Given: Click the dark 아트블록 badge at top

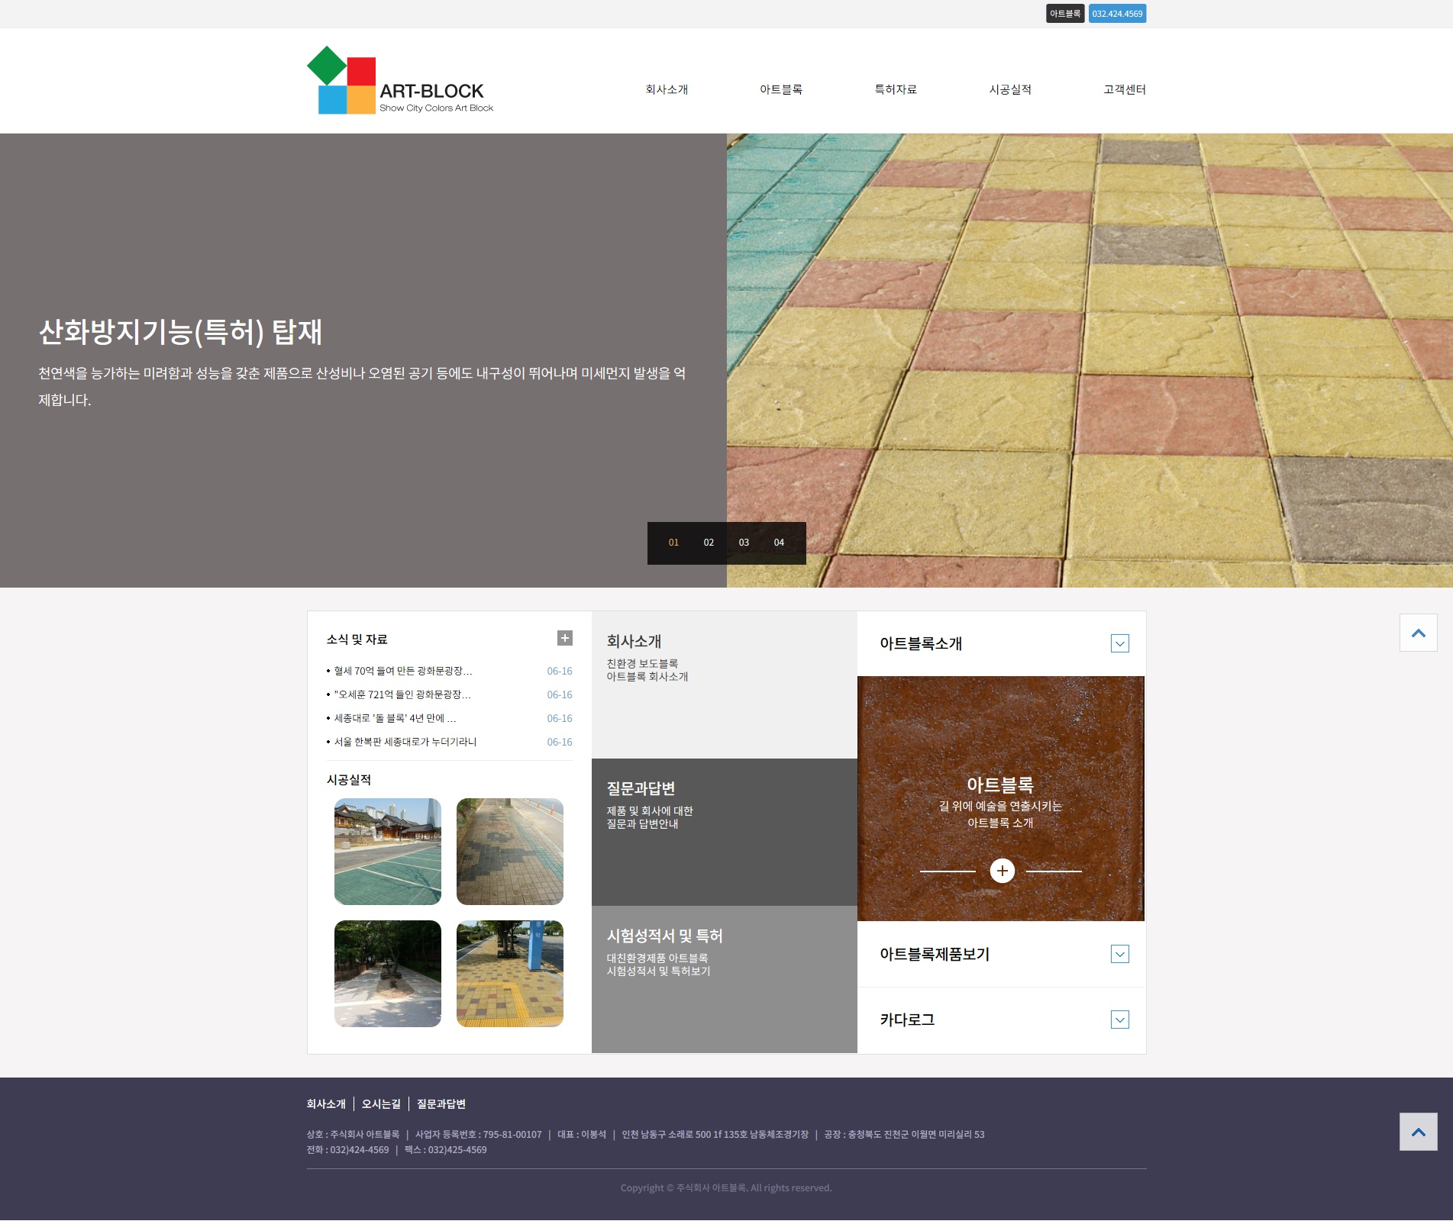Looking at the screenshot, I should point(1064,14).
